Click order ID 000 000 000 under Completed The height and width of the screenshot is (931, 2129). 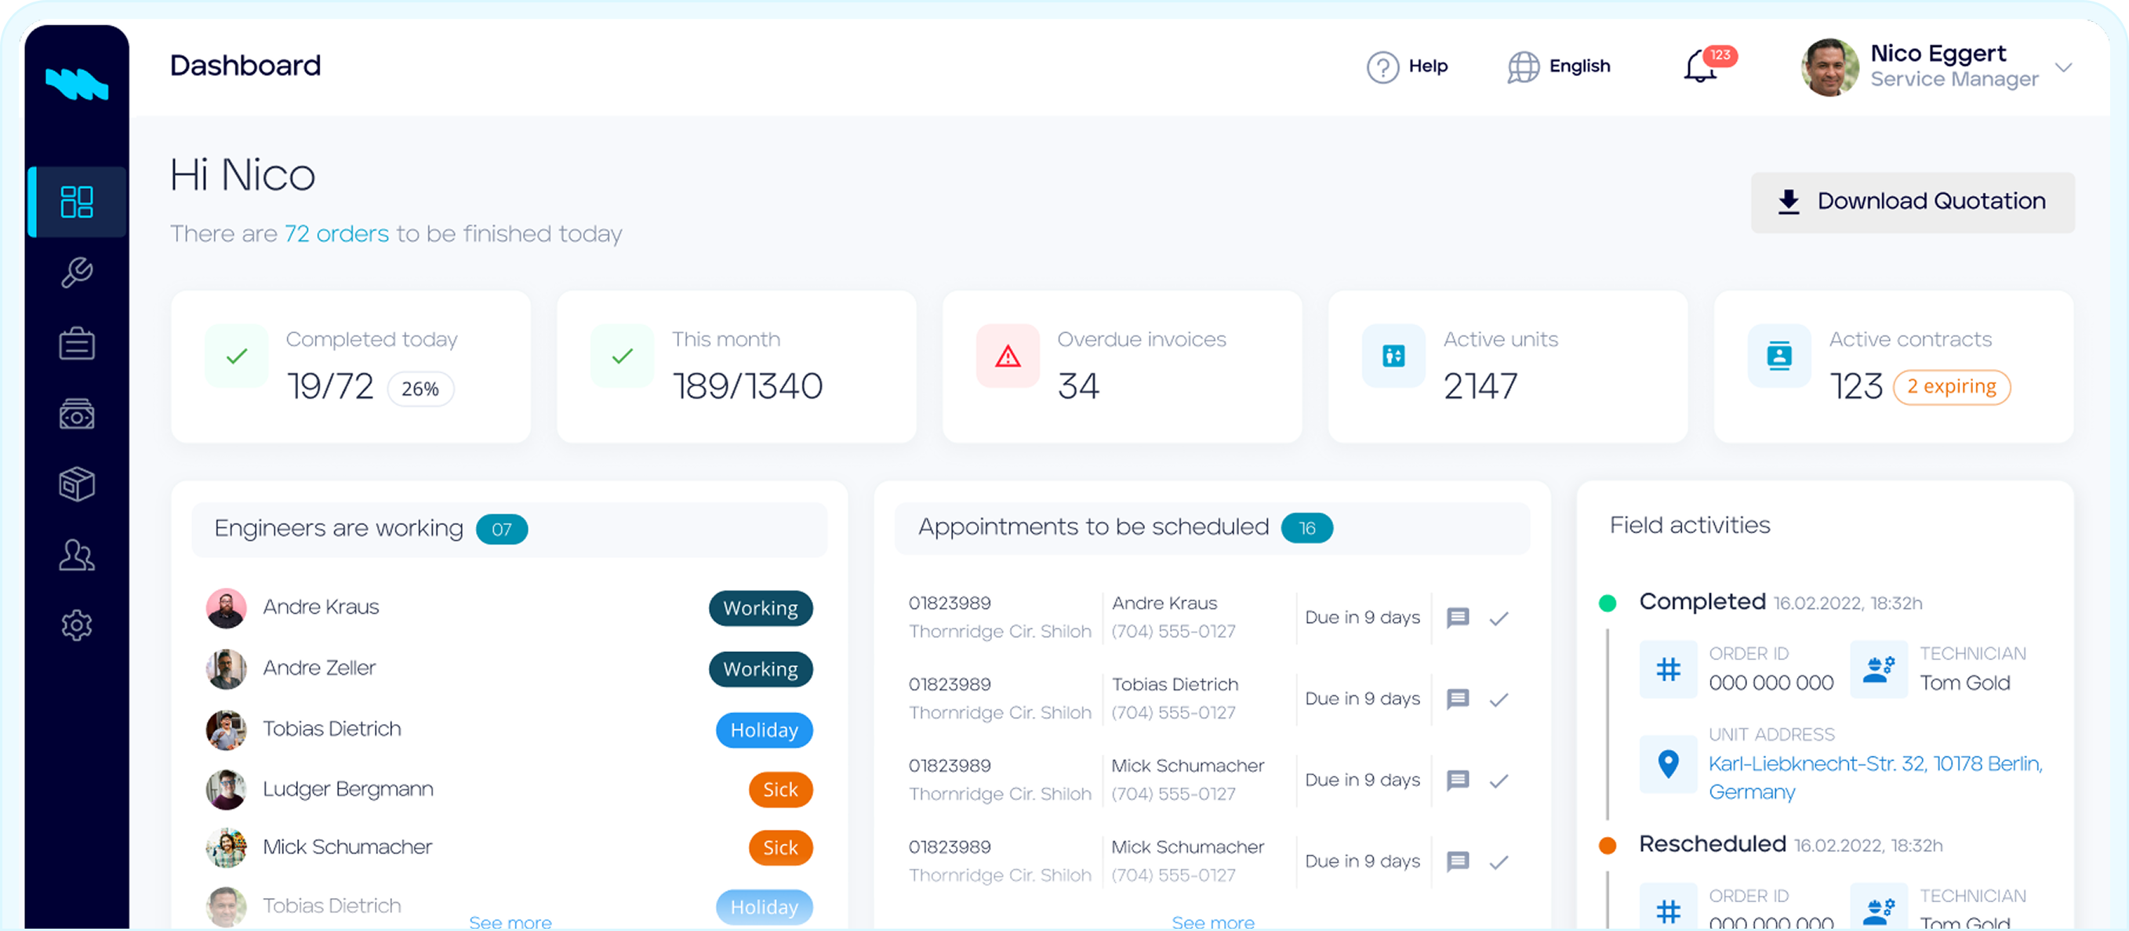point(1771,683)
